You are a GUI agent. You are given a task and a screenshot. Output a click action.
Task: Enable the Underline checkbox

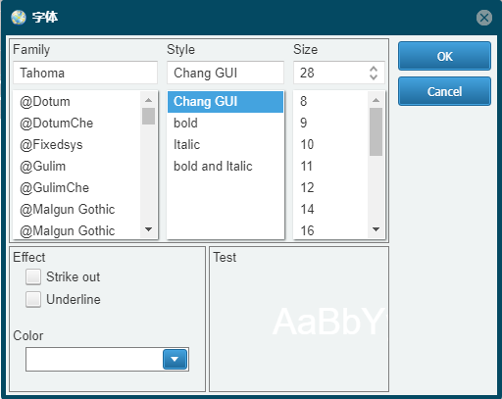click(33, 299)
